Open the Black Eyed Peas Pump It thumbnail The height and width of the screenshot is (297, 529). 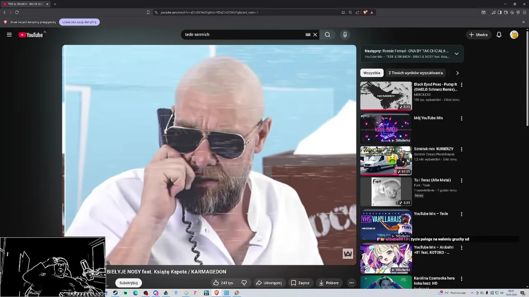[x=386, y=96]
